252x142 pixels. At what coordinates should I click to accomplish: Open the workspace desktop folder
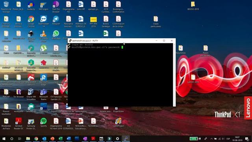19,108
